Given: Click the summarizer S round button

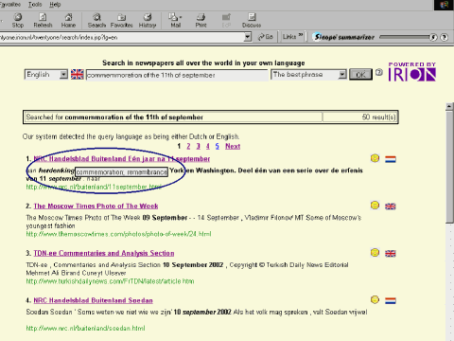Looking at the screenshot, I should click(434, 37).
